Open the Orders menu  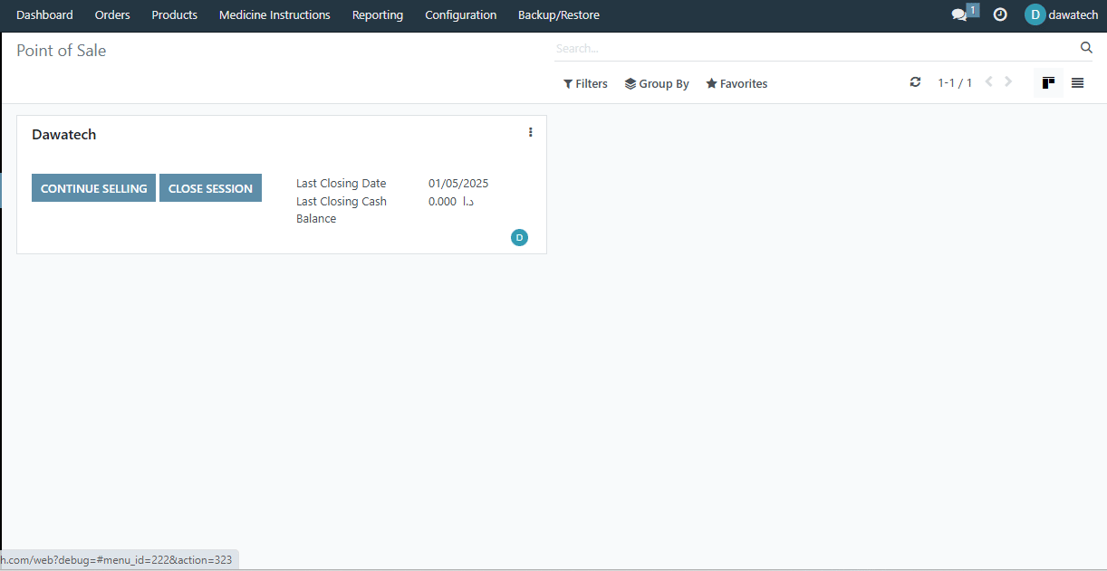click(x=112, y=14)
